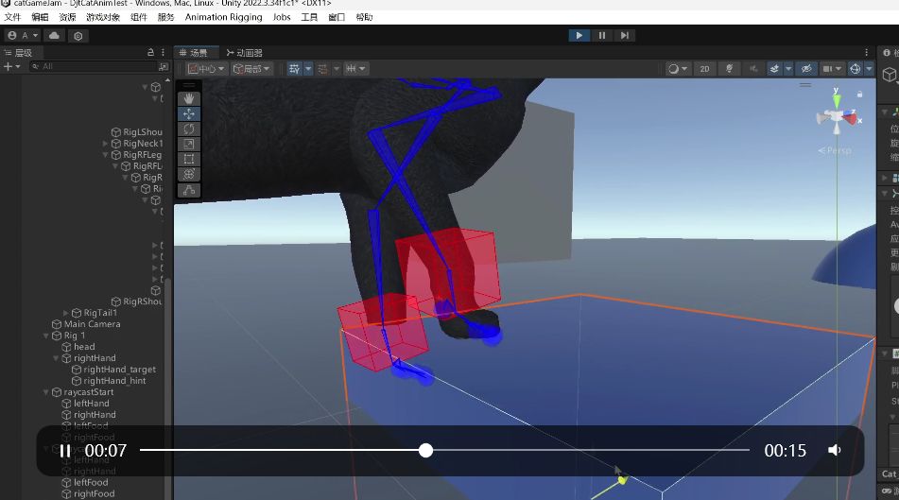Switch to the Animator tab

coord(245,53)
